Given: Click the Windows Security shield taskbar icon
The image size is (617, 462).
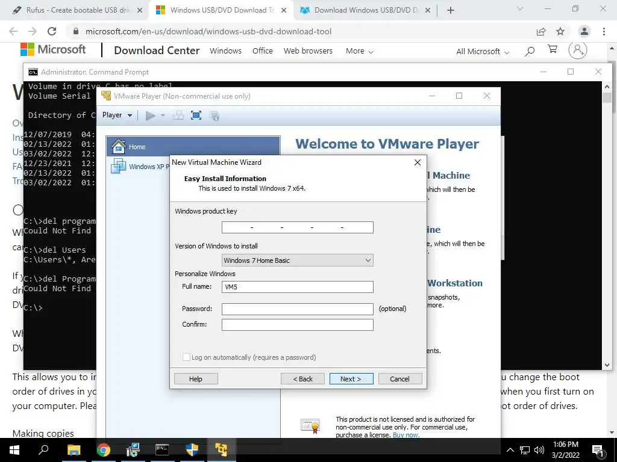Looking at the screenshot, I should point(192,450).
